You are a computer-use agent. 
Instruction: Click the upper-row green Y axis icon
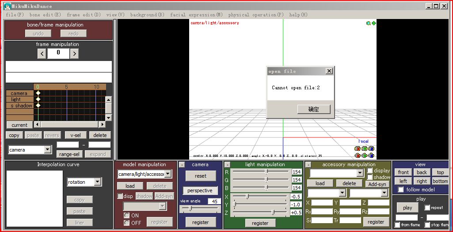pos(365,148)
